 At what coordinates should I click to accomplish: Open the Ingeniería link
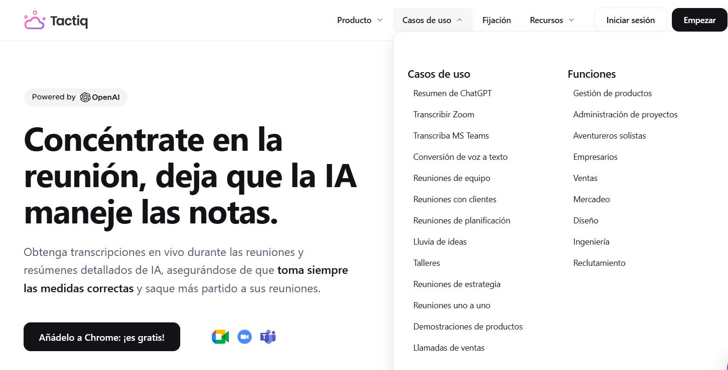591,242
